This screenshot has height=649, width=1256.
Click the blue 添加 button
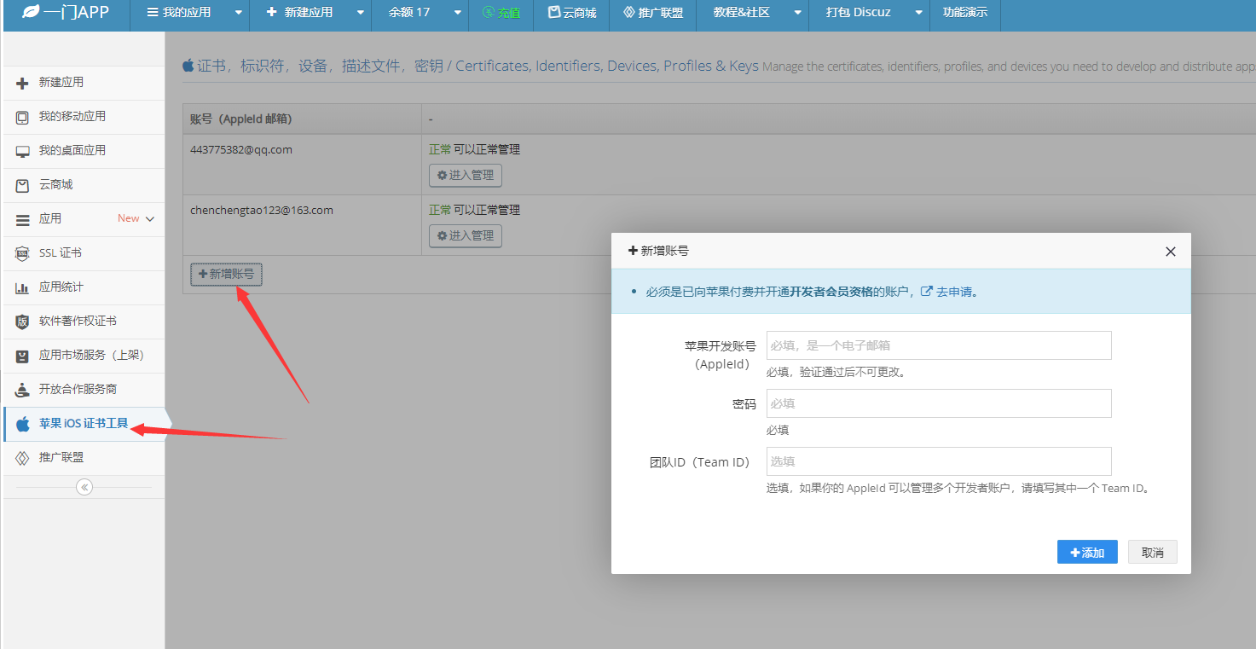1087,552
